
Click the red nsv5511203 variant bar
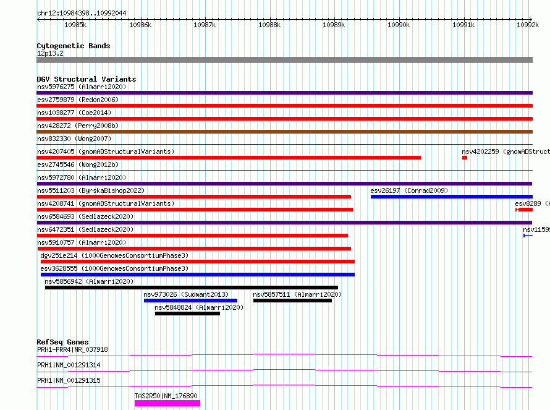point(194,197)
